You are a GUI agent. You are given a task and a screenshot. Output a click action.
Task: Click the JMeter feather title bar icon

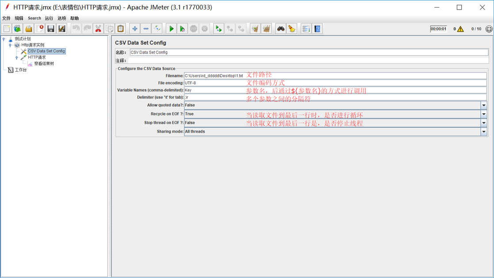pyautogui.click(x=7, y=7)
